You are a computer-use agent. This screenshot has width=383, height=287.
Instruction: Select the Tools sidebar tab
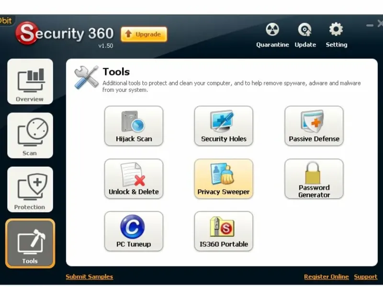(30, 243)
